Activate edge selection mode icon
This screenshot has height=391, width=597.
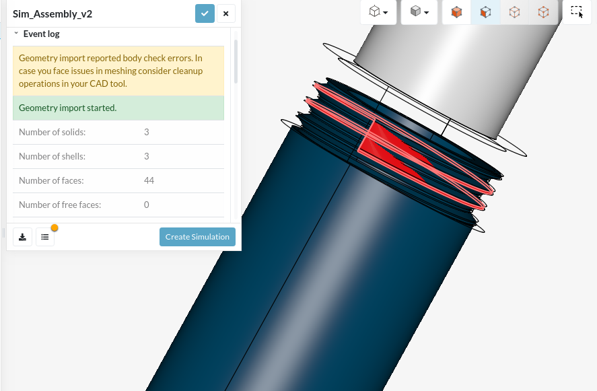(x=514, y=12)
